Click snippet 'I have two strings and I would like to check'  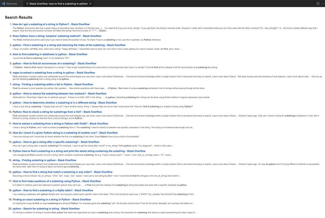tap(76, 137)
